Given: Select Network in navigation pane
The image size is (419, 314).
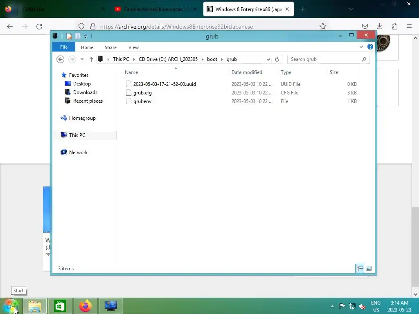Looking at the screenshot, I should (78, 152).
